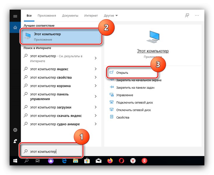Launch the purple Alice assistant taskbar icon

pyautogui.click(x=51, y=161)
